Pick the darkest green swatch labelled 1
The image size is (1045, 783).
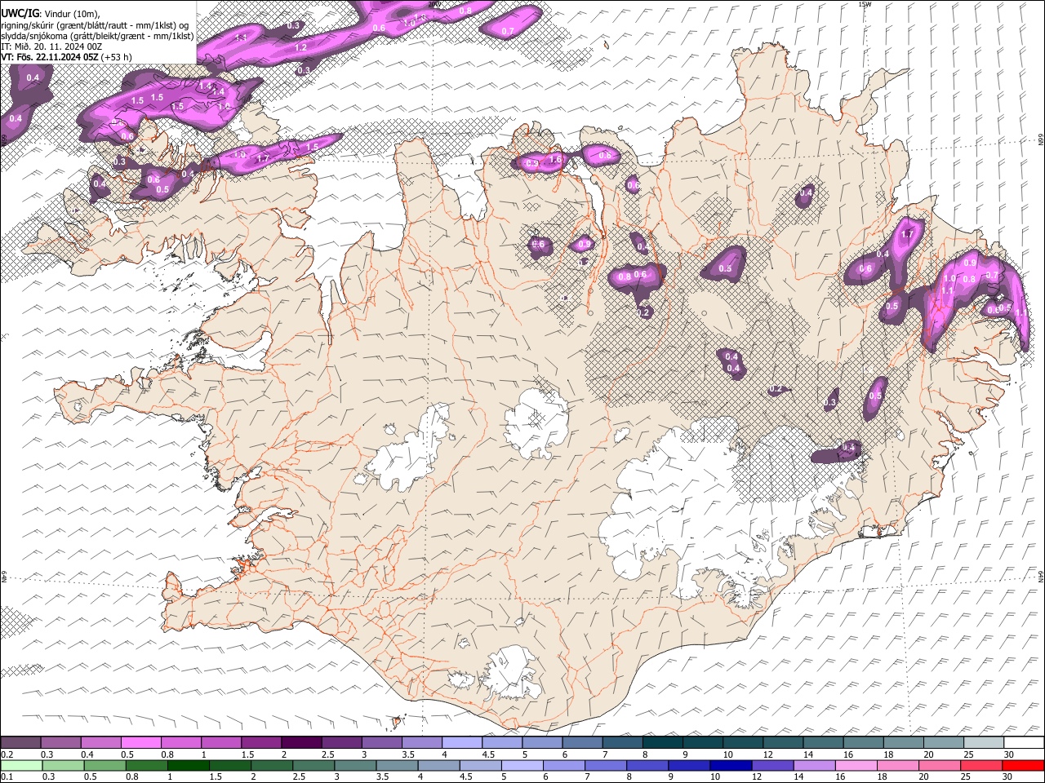(189, 765)
